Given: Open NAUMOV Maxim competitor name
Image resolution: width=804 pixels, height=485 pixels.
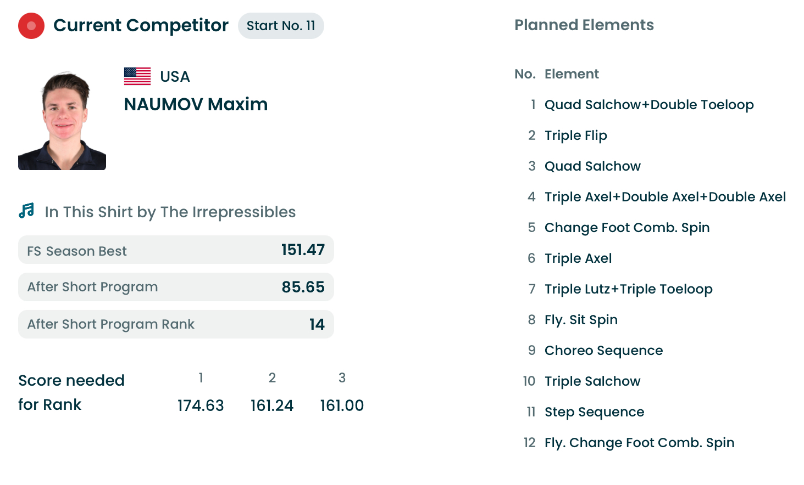Looking at the screenshot, I should coord(196,104).
